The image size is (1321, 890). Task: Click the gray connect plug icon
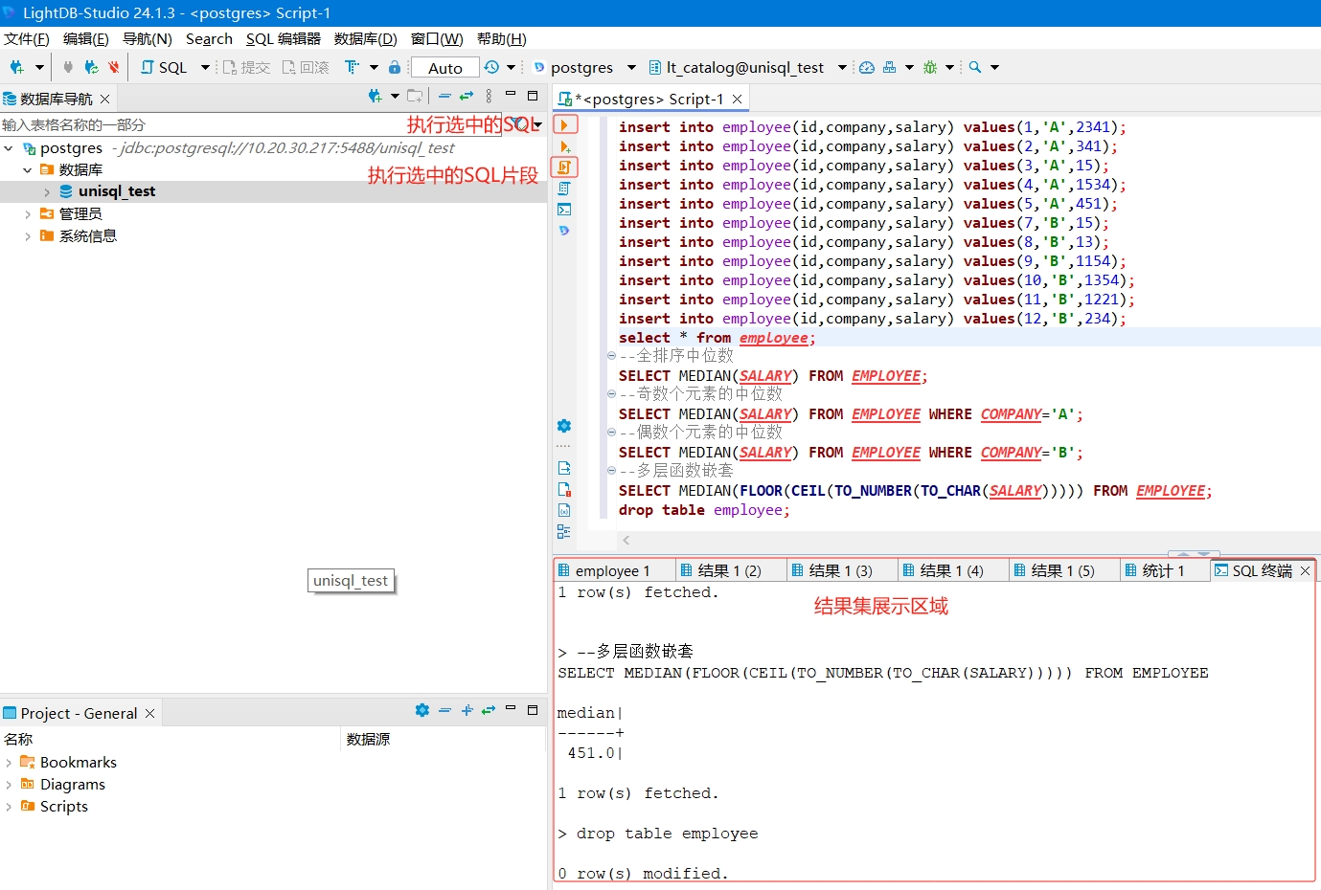[68, 67]
